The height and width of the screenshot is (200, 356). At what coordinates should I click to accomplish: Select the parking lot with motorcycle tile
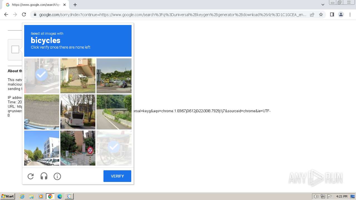pyautogui.click(x=114, y=76)
